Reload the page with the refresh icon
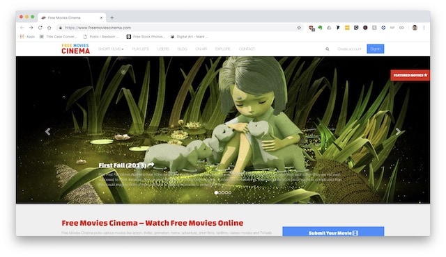Image resolution: width=446 pixels, height=257 pixels. tap(40, 28)
